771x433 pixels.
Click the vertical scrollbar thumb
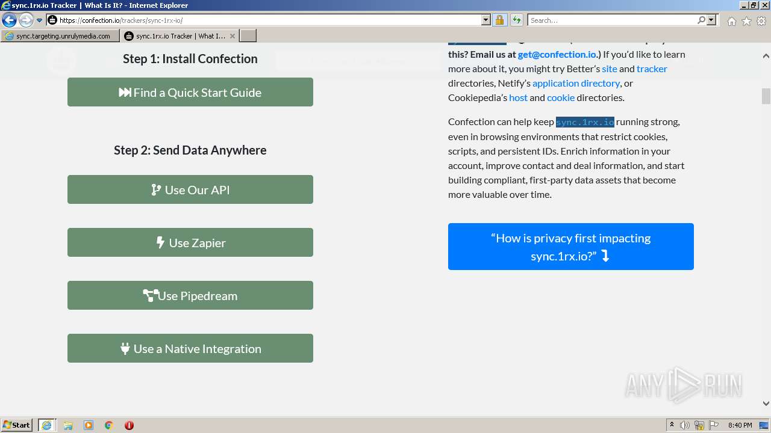(766, 96)
